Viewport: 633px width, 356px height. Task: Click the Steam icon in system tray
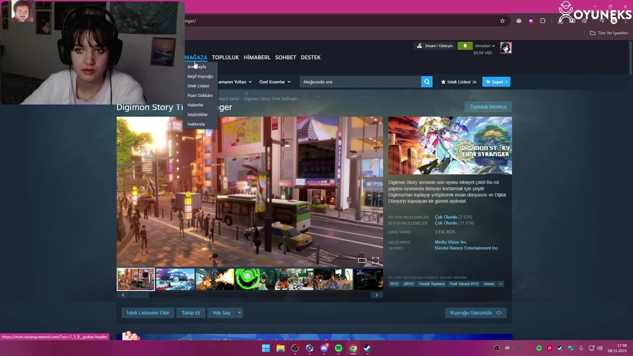(x=560, y=348)
